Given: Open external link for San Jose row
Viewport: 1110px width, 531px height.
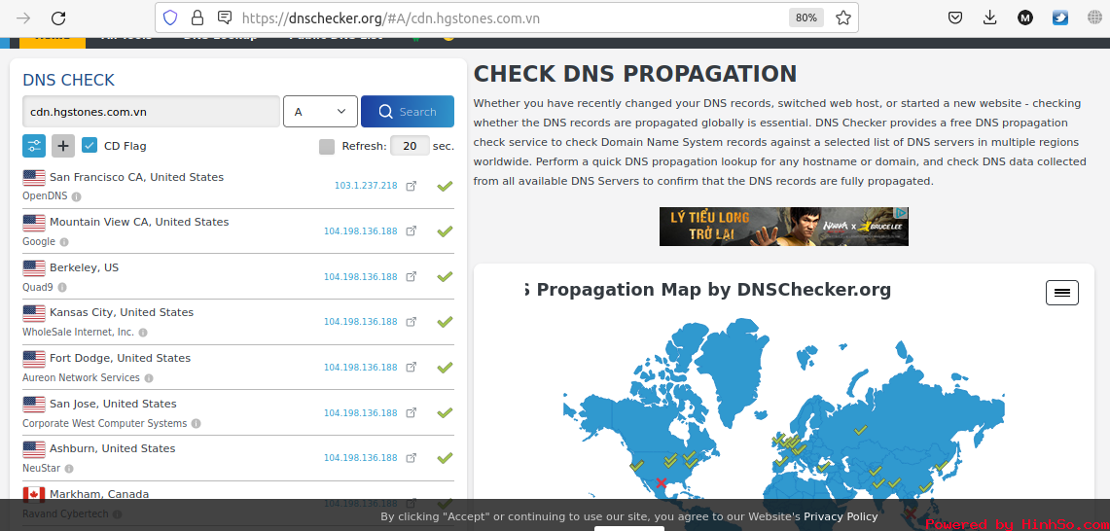Looking at the screenshot, I should [411, 412].
